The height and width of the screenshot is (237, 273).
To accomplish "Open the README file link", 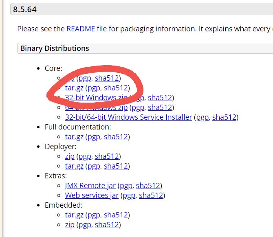I will click(x=81, y=29).
